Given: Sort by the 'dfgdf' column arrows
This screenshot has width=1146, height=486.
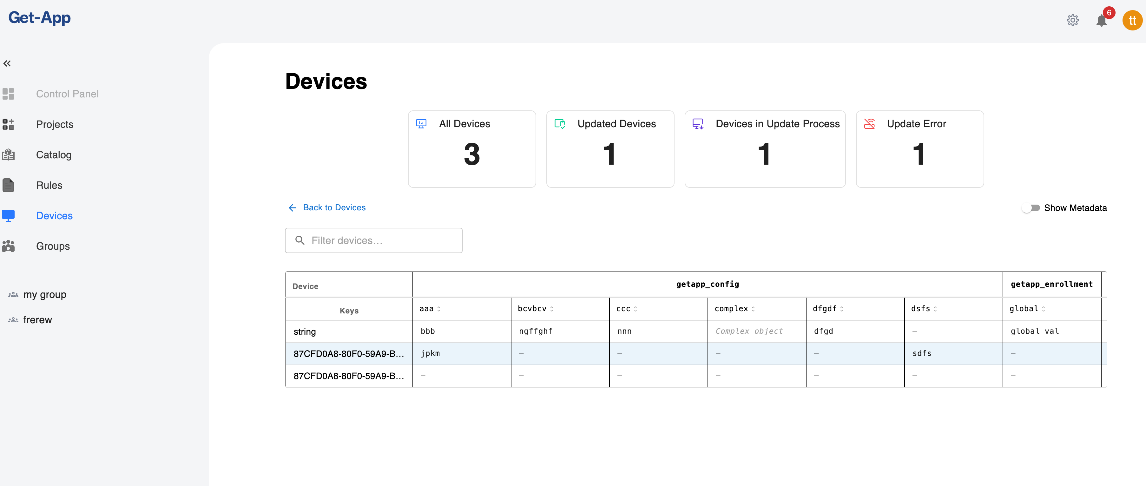Looking at the screenshot, I should click(x=842, y=309).
